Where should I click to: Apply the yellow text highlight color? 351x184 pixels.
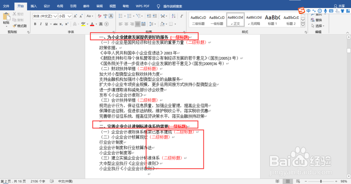[x=83, y=24]
